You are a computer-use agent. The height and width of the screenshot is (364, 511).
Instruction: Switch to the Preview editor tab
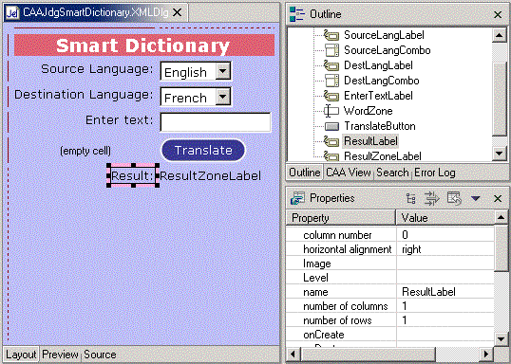[x=60, y=355]
